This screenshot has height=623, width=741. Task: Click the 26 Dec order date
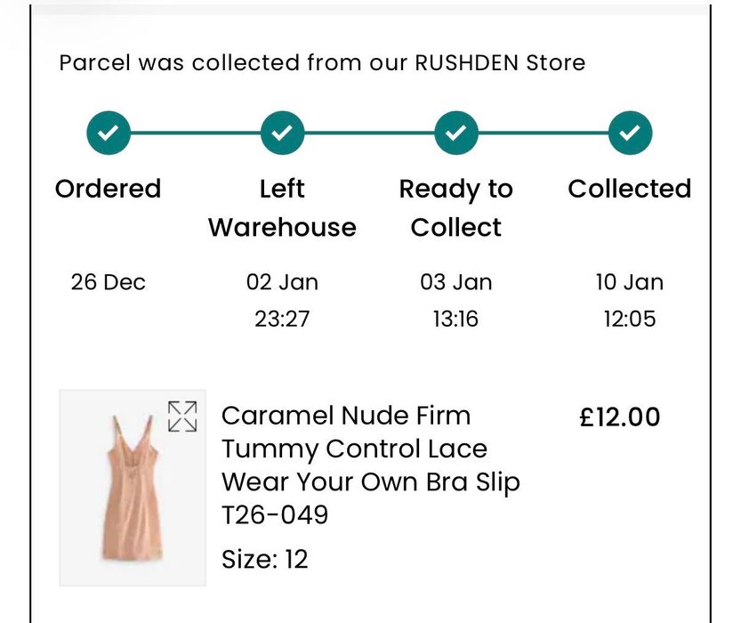tap(109, 282)
